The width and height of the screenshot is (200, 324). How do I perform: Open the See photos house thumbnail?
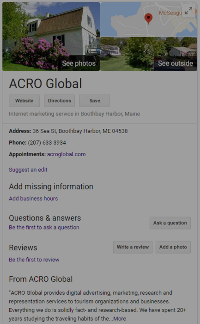click(51, 36)
